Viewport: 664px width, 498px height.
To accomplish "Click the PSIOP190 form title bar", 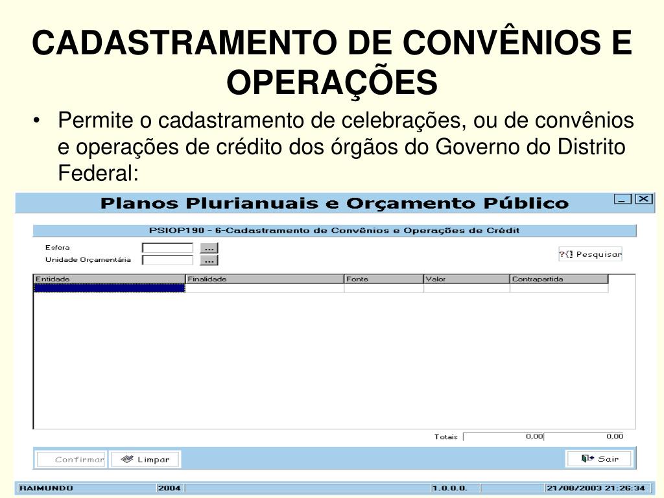I will point(335,231).
